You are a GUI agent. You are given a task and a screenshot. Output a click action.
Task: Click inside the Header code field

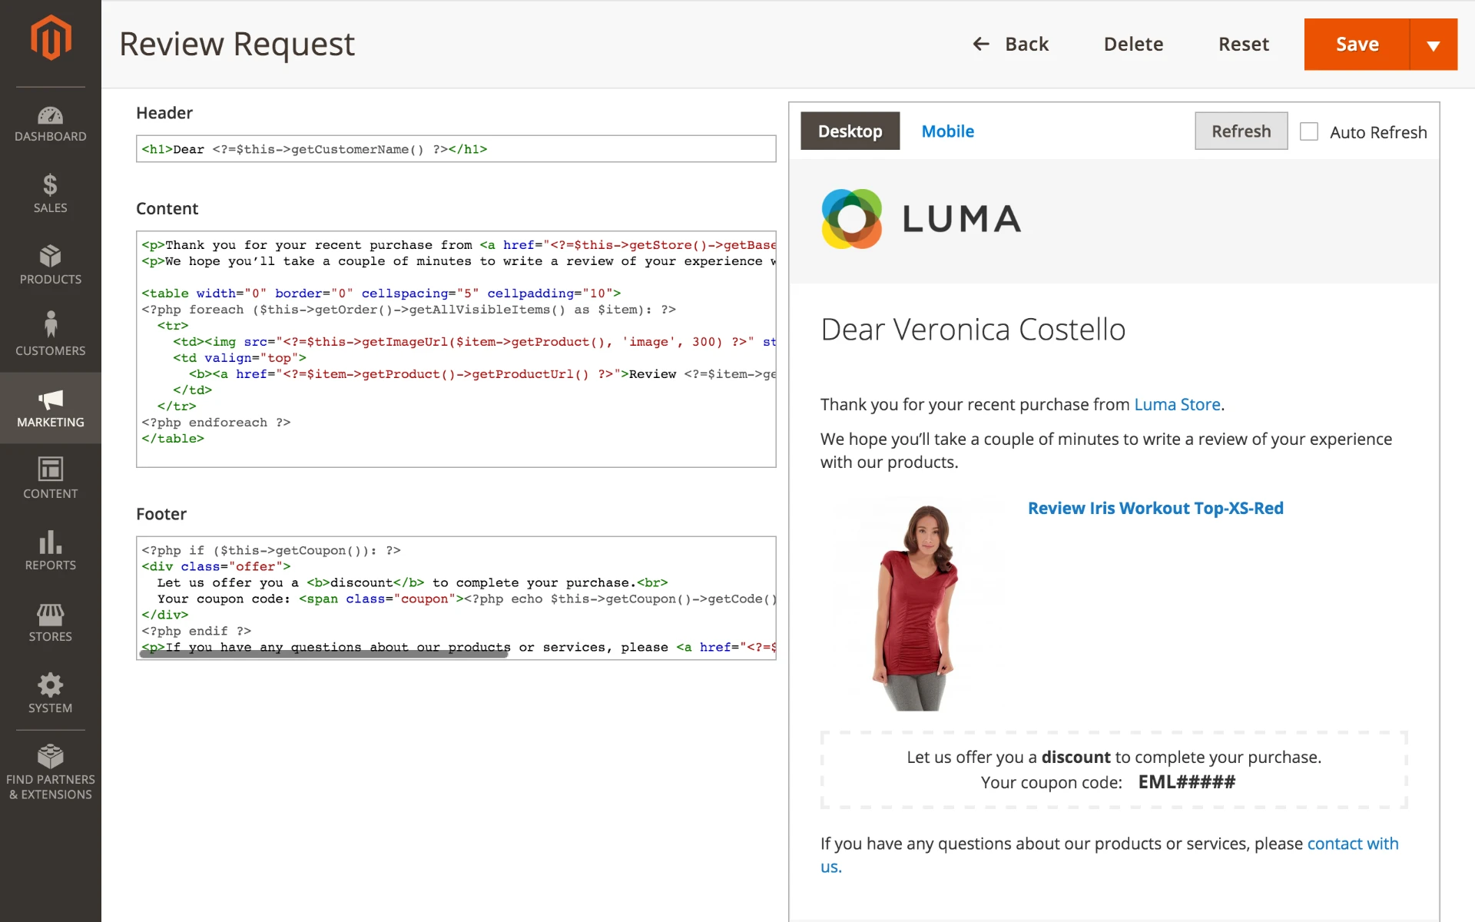click(x=456, y=148)
